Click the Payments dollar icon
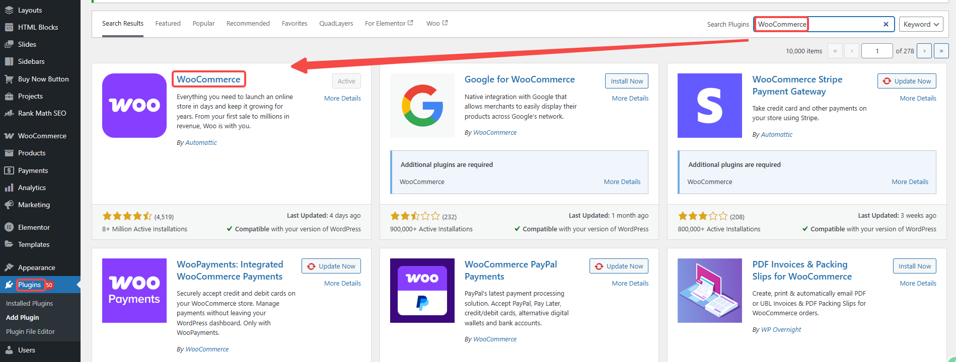 pos(9,170)
